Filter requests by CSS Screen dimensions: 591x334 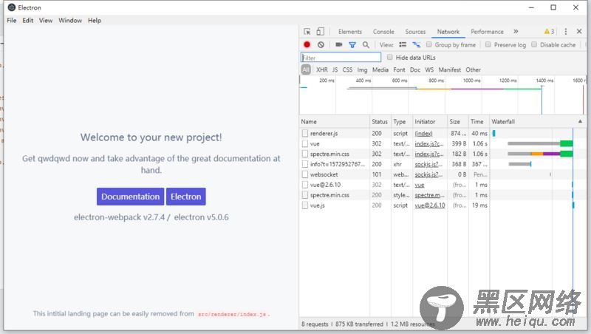(347, 69)
